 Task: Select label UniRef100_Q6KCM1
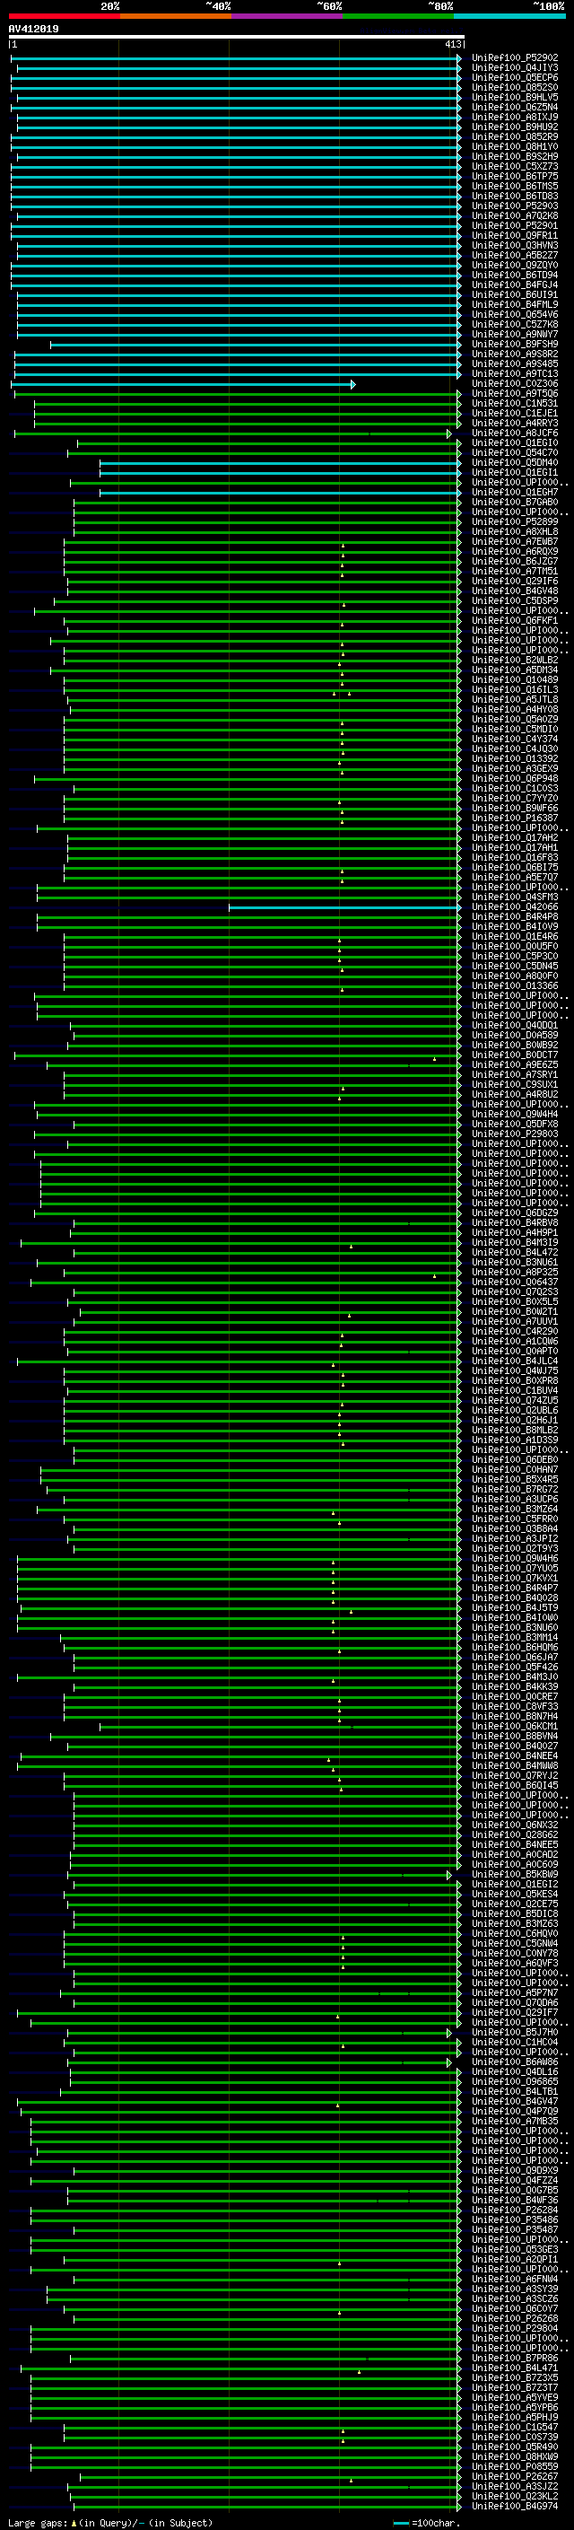(515, 1727)
